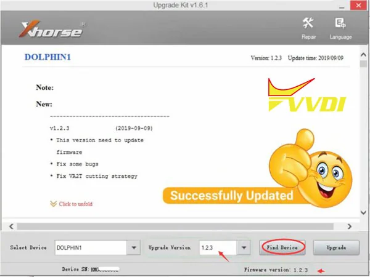Image resolution: width=370 pixels, height=277 pixels.
Task: Open the Select Device dropdown arrow
Action: 134,247
